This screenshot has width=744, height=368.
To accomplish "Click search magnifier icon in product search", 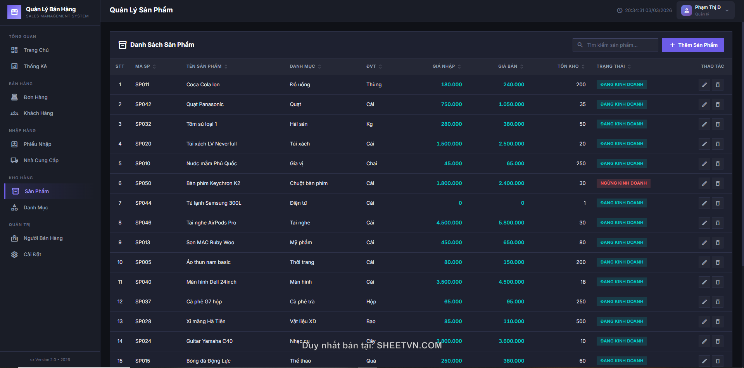I will pos(580,45).
